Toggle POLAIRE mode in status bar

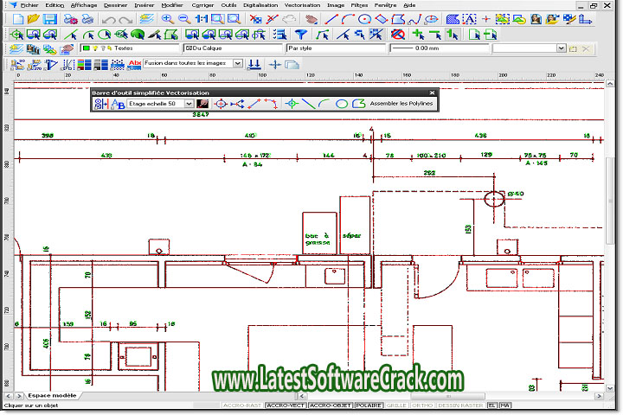(369, 405)
